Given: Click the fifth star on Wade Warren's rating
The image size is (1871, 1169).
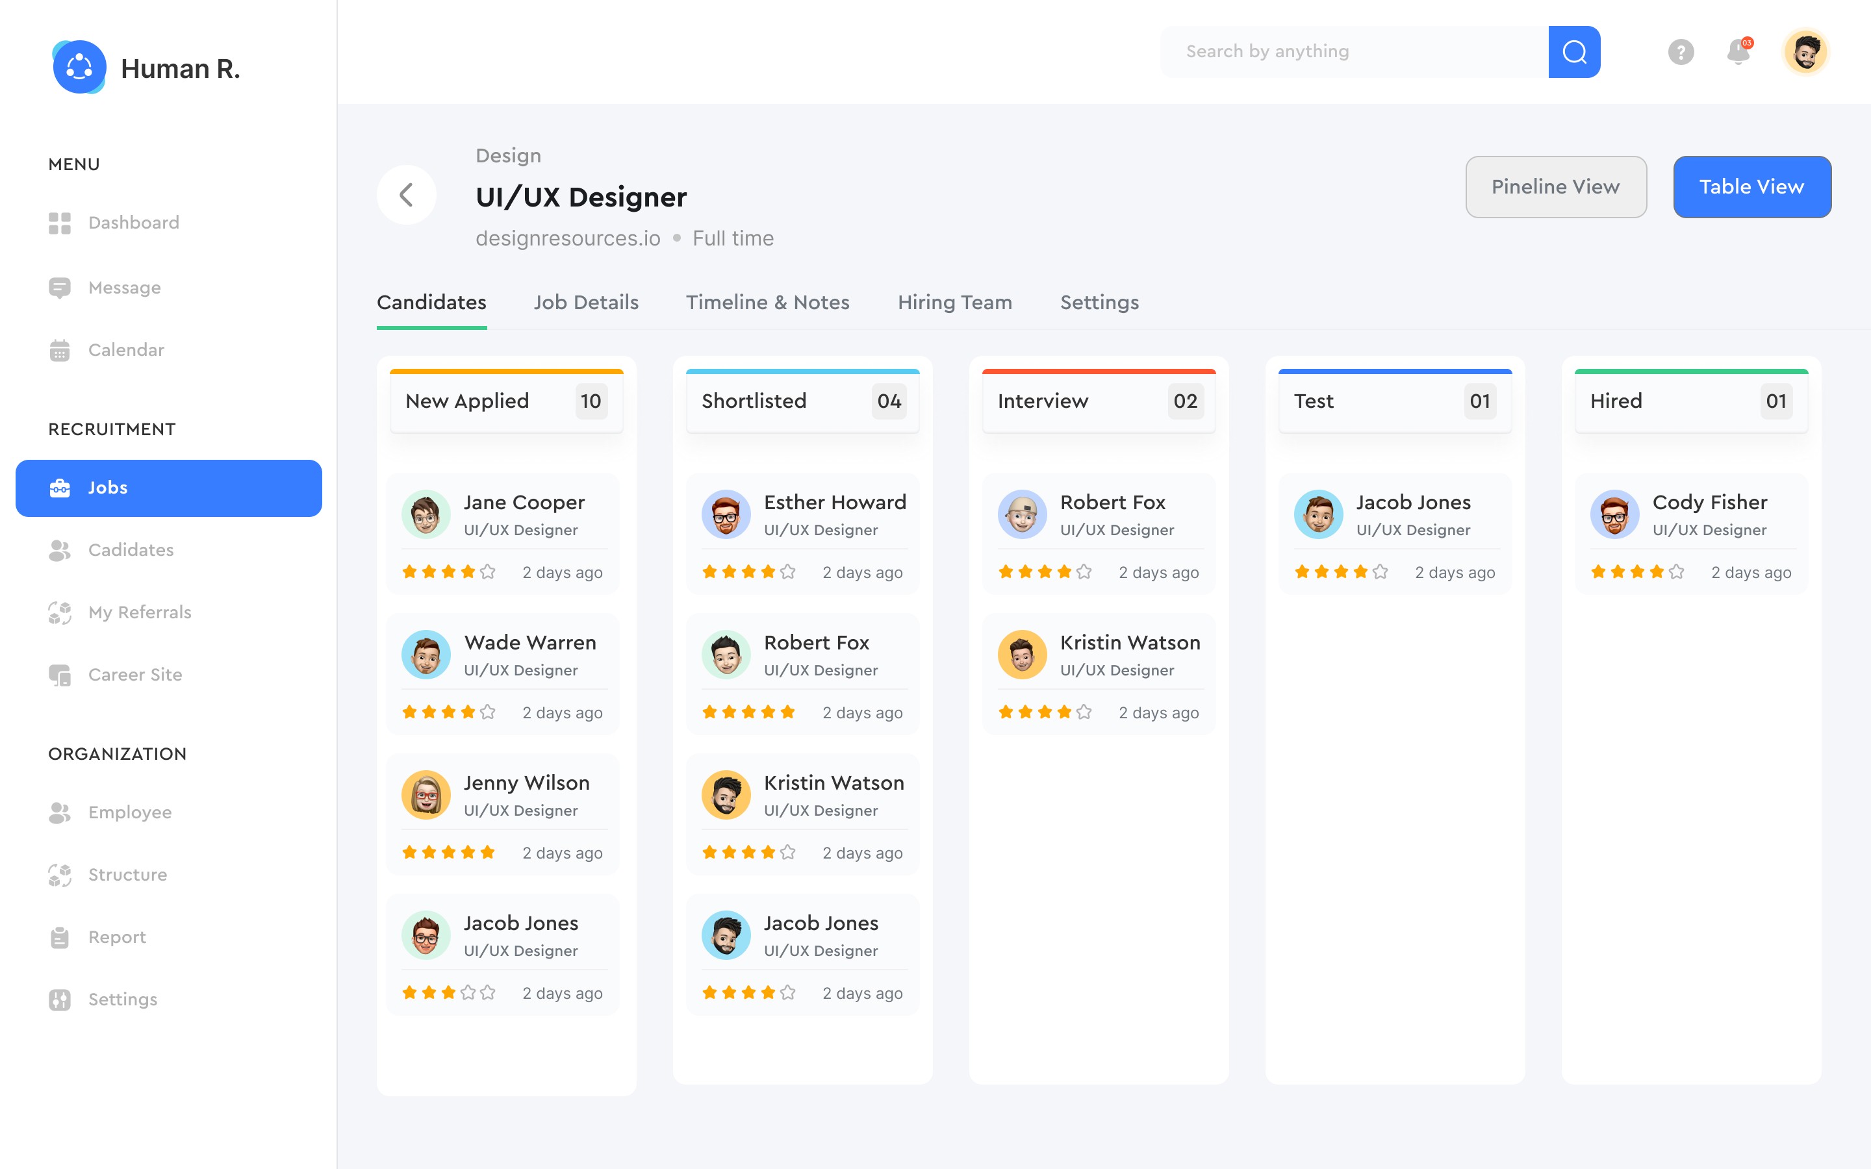Looking at the screenshot, I should click(x=488, y=712).
